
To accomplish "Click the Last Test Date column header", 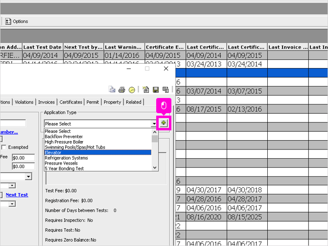I will 43,47.
